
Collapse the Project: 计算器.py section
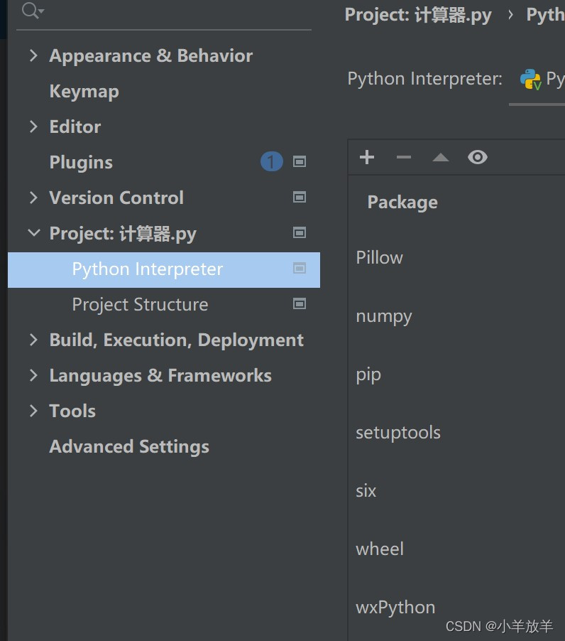[33, 233]
